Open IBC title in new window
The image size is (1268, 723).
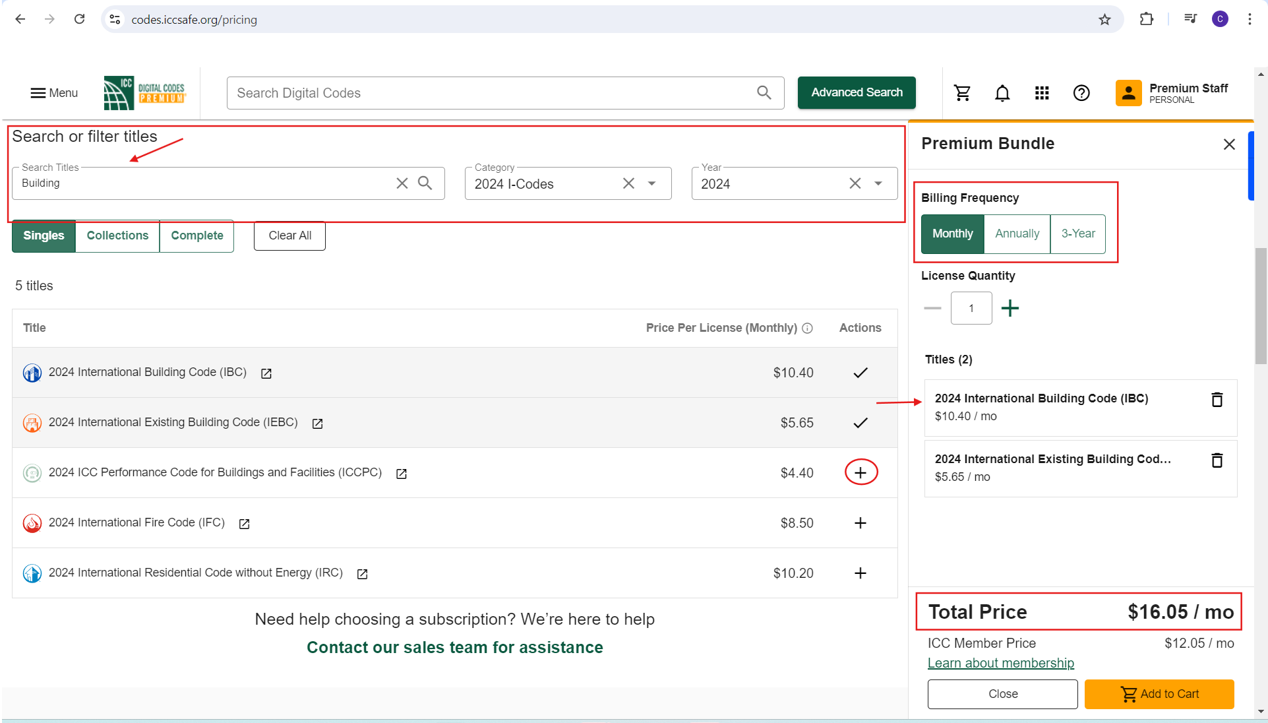tap(266, 373)
